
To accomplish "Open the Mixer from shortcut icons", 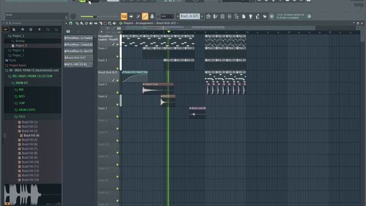I will (x=229, y=17).
